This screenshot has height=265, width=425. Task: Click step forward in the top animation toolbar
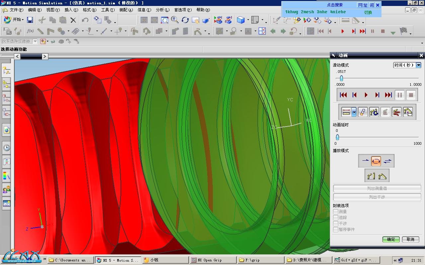tap(353, 31)
